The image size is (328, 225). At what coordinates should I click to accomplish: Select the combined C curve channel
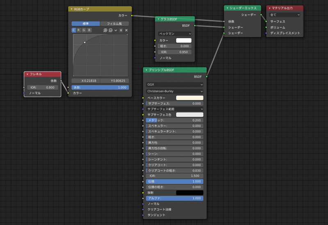point(74,30)
